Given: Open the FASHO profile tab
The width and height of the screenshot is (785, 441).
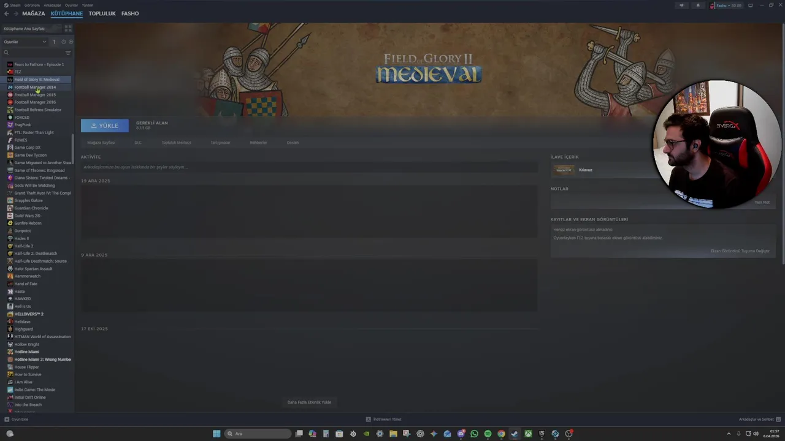Looking at the screenshot, I should 130,13.
